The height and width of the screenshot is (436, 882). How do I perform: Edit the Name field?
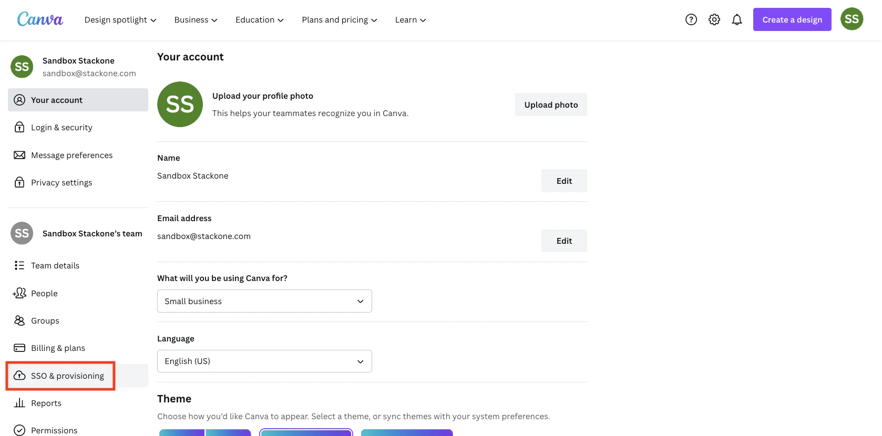[564, 181]
